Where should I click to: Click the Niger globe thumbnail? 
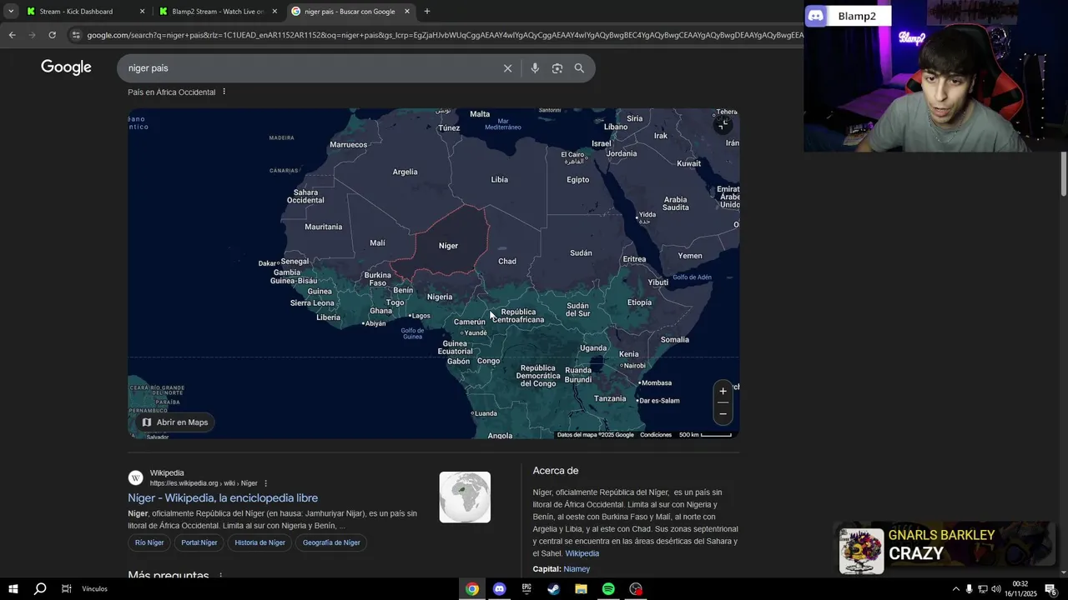tap(465, 497)
